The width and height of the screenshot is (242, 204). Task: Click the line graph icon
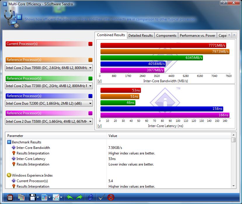[x=56, y=197]
